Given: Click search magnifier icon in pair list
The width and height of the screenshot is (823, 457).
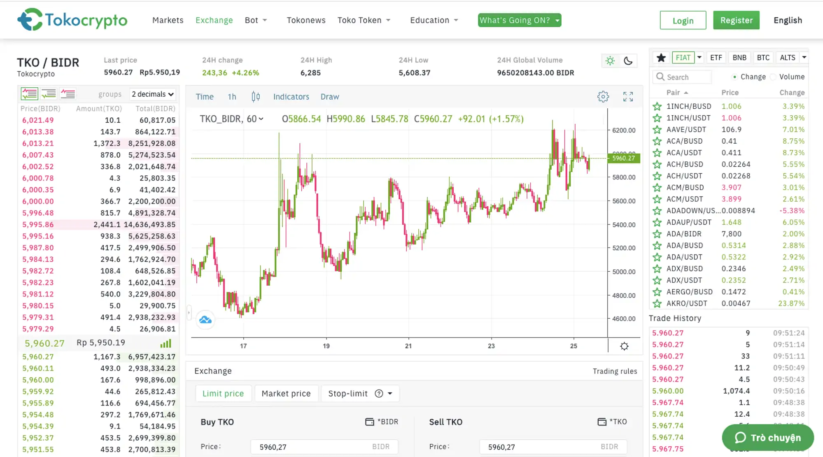Looking at the screenshot, I should (x=660, y=77).
